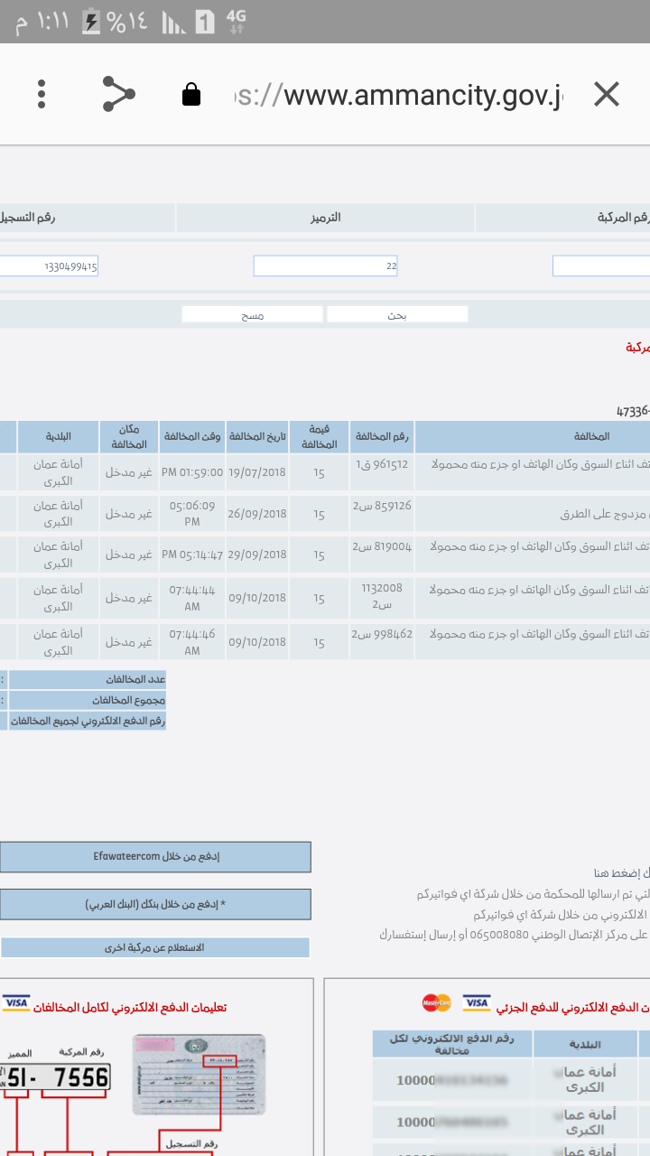Tap the share icon in toolbar
The image size is (650, 1156).
(118, 94)
